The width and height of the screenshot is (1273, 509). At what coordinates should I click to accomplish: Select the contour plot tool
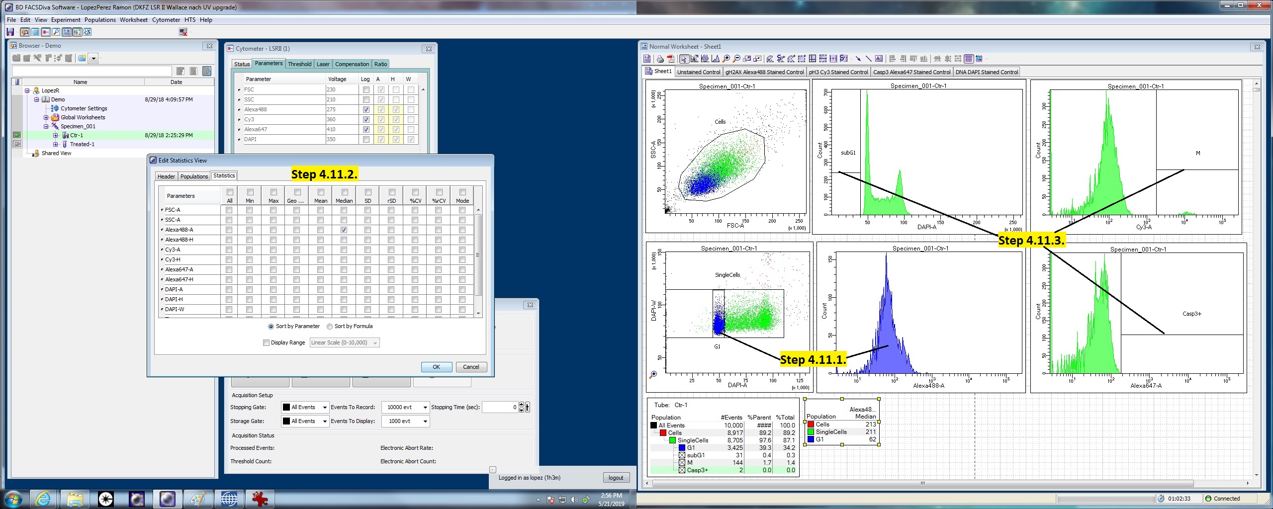coord(705,59)
